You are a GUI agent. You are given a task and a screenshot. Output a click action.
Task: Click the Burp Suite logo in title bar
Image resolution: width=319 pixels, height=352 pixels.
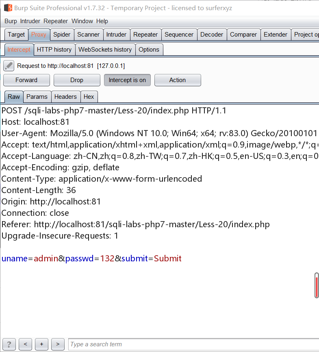[x=8, y=8]
